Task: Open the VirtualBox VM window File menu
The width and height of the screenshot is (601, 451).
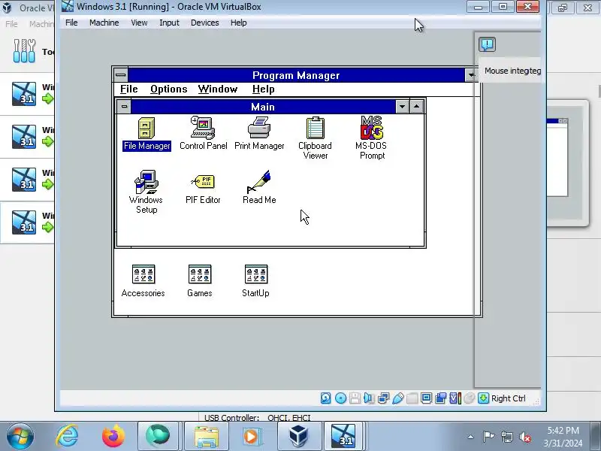Action: [71, 23]
